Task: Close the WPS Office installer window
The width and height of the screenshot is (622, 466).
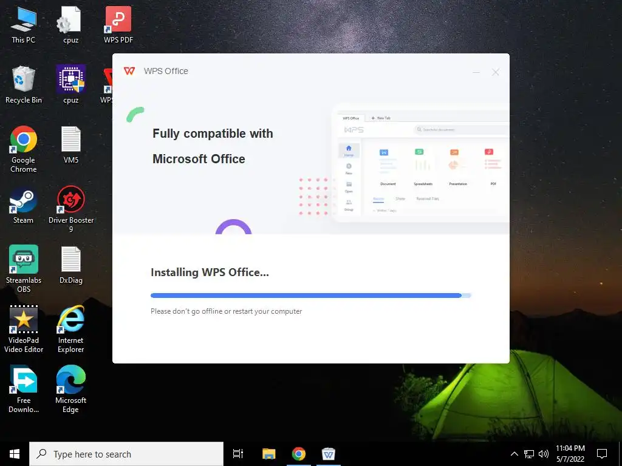Action: point(496,72)
